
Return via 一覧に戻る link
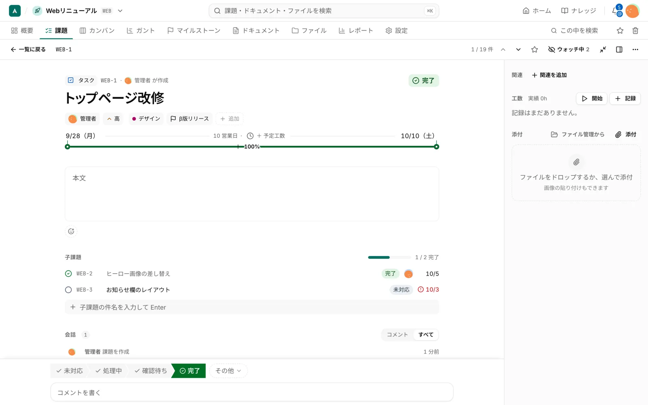pos(28,49)
